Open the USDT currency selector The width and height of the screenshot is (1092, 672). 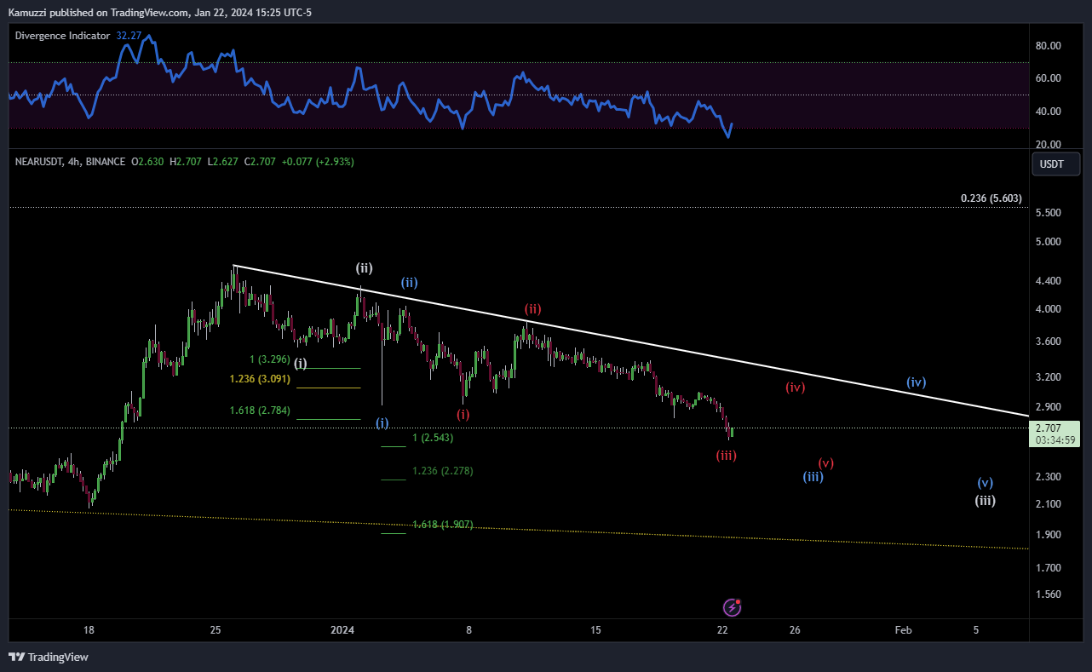(x=1056, y=164)
